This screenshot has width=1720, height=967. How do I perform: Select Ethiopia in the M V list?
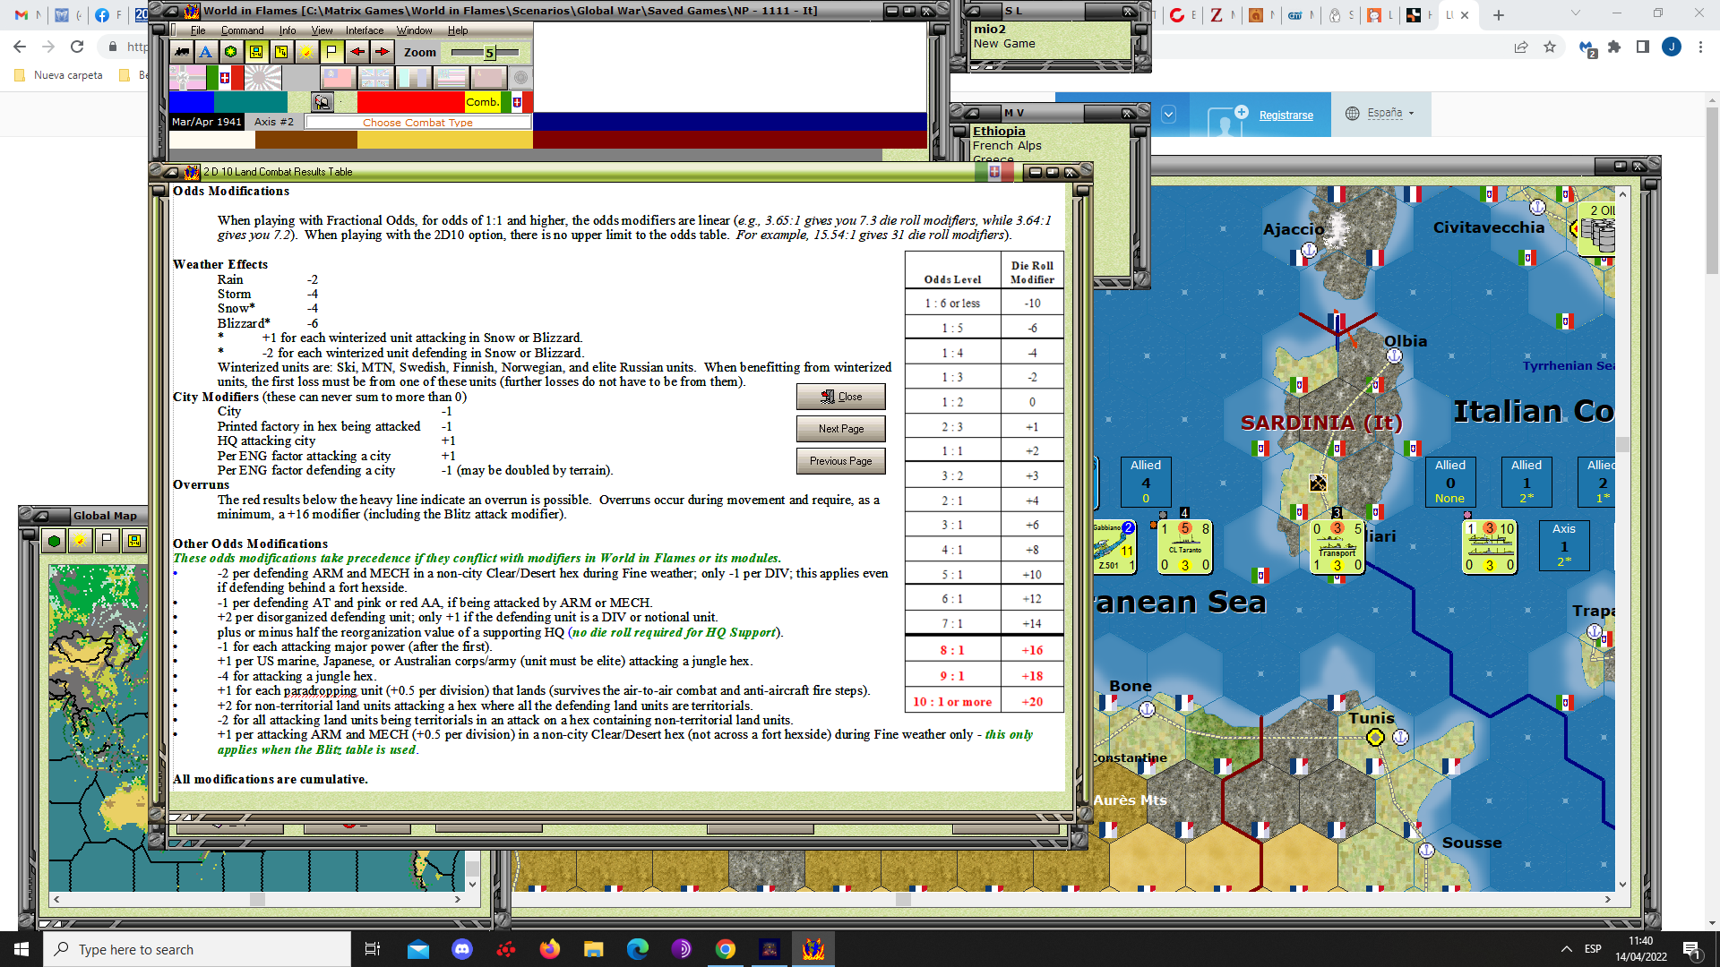click(999, 131)
